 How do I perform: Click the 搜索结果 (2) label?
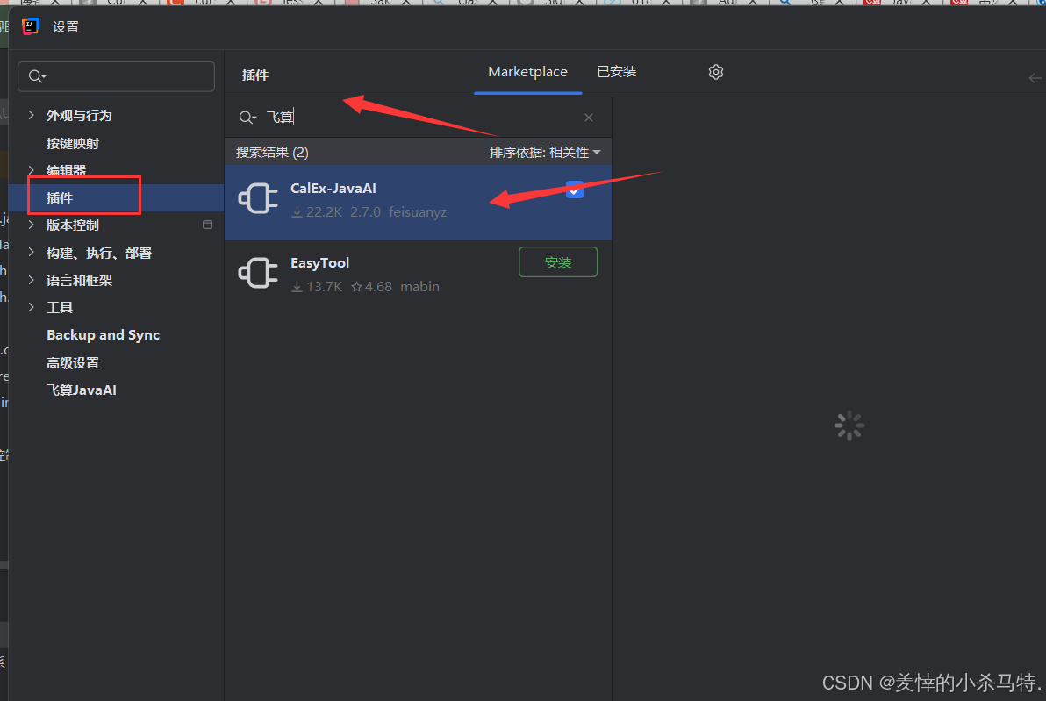tap(272, 153)
